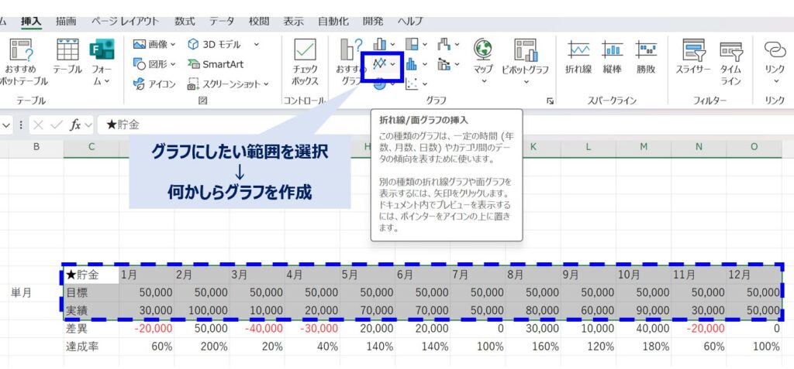Click the ピボットグラフ icon
The image size is (794, 369).
(525, 50)
